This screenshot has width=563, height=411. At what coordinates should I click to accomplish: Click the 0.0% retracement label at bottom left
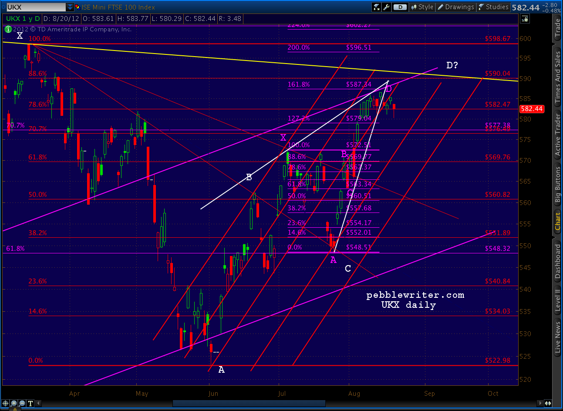tap(36, 360)
